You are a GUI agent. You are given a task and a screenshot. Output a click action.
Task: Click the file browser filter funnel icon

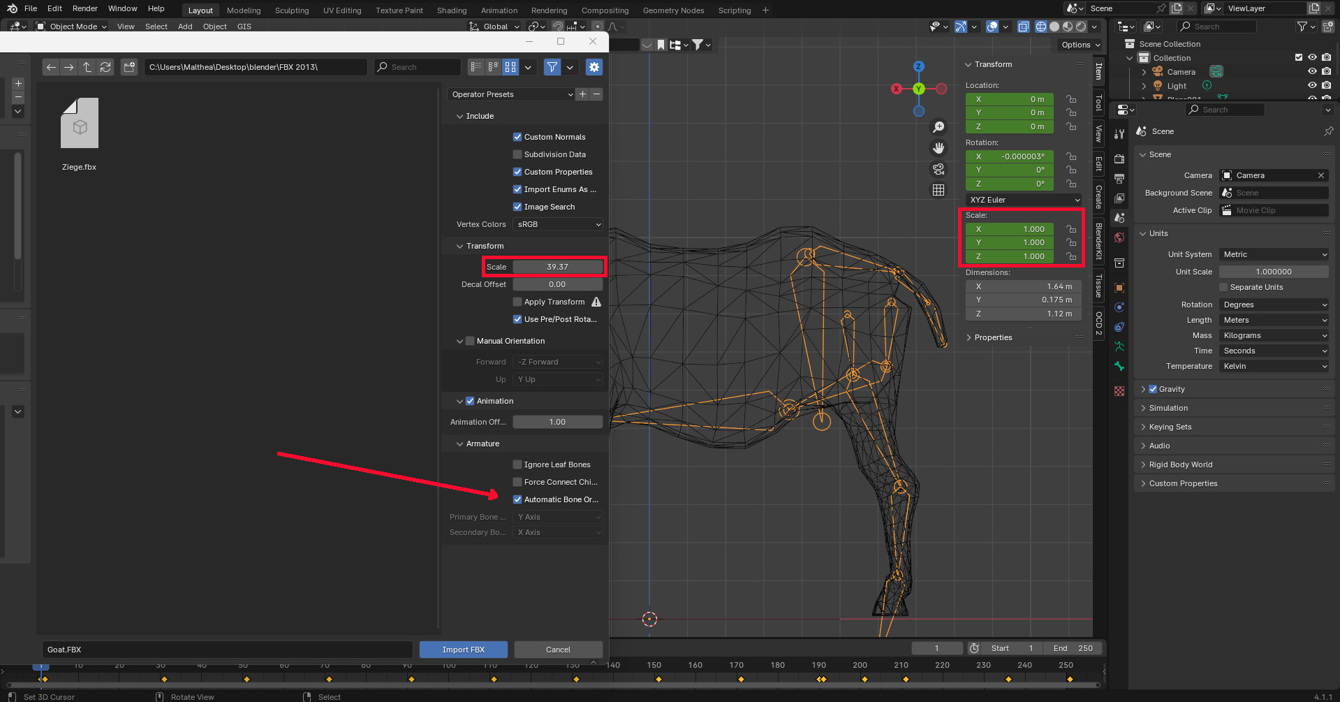552,67
